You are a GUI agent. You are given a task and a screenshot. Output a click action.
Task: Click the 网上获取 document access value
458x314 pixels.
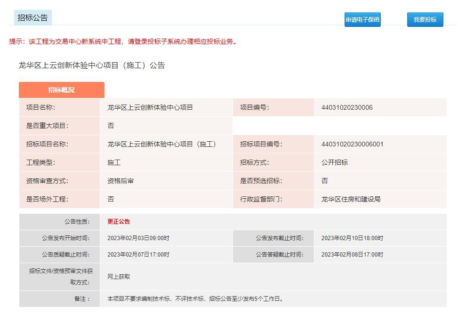click(119, 277)
